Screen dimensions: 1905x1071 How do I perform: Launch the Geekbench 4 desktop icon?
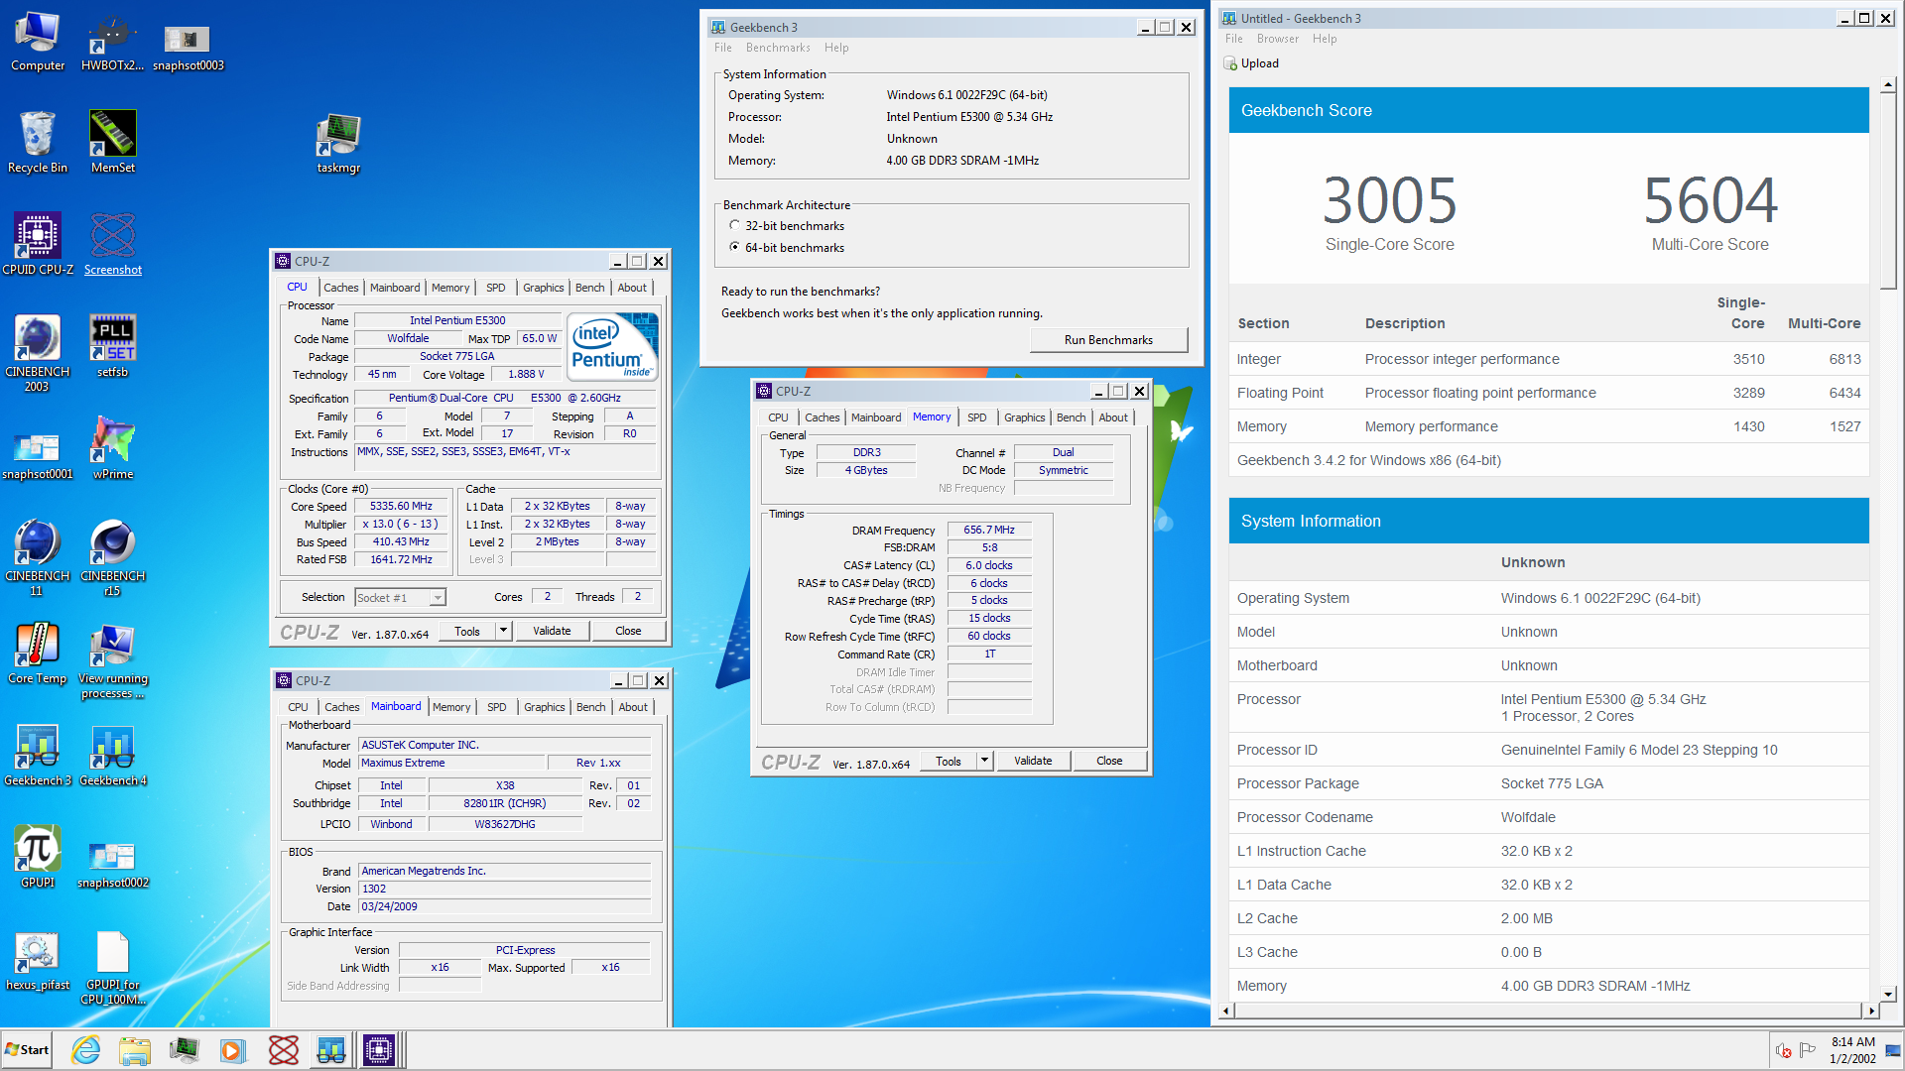(x=112, y=756)
